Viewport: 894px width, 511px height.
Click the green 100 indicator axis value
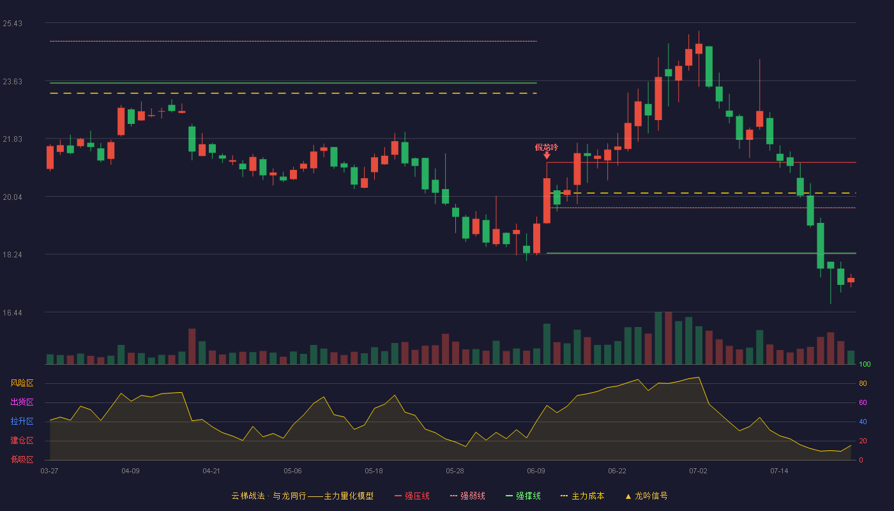pos(865,364)
